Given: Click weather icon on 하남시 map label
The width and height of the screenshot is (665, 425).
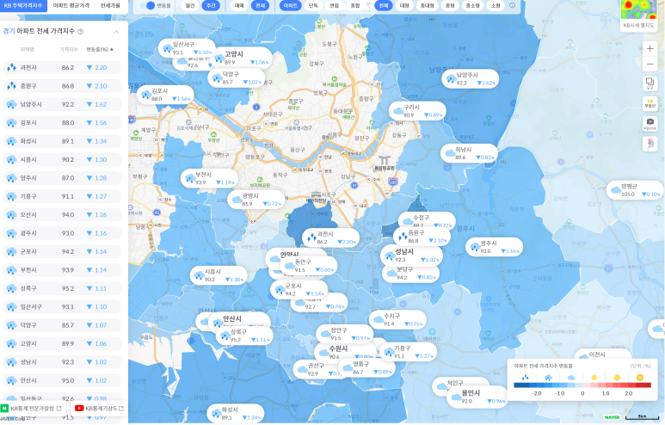Looking at the screenshot, I should click(x=450, y=153).
